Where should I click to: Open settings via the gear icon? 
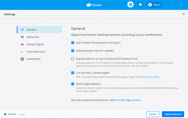130,5
